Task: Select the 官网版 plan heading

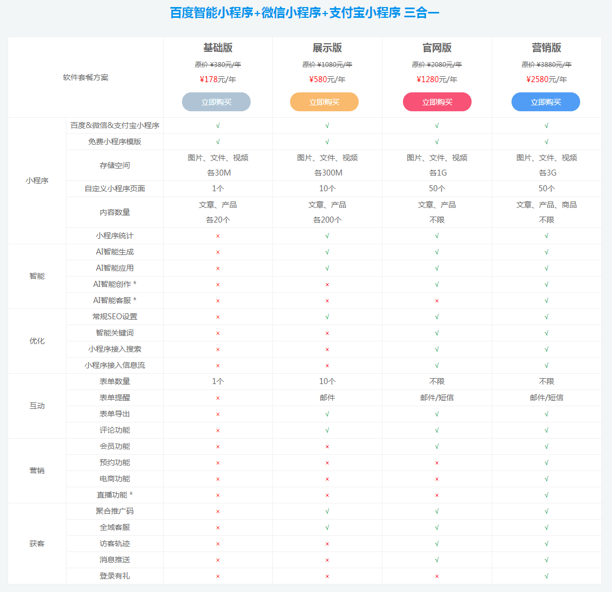Action: click(437, 48)
